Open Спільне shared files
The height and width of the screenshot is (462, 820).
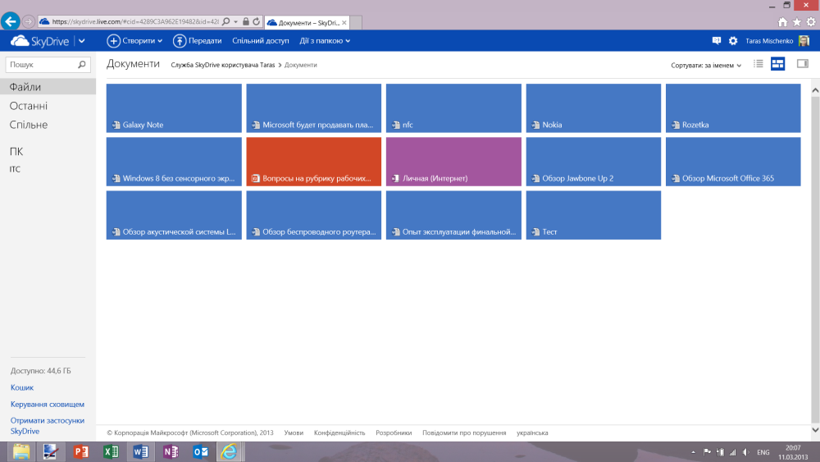coord(28,125)
